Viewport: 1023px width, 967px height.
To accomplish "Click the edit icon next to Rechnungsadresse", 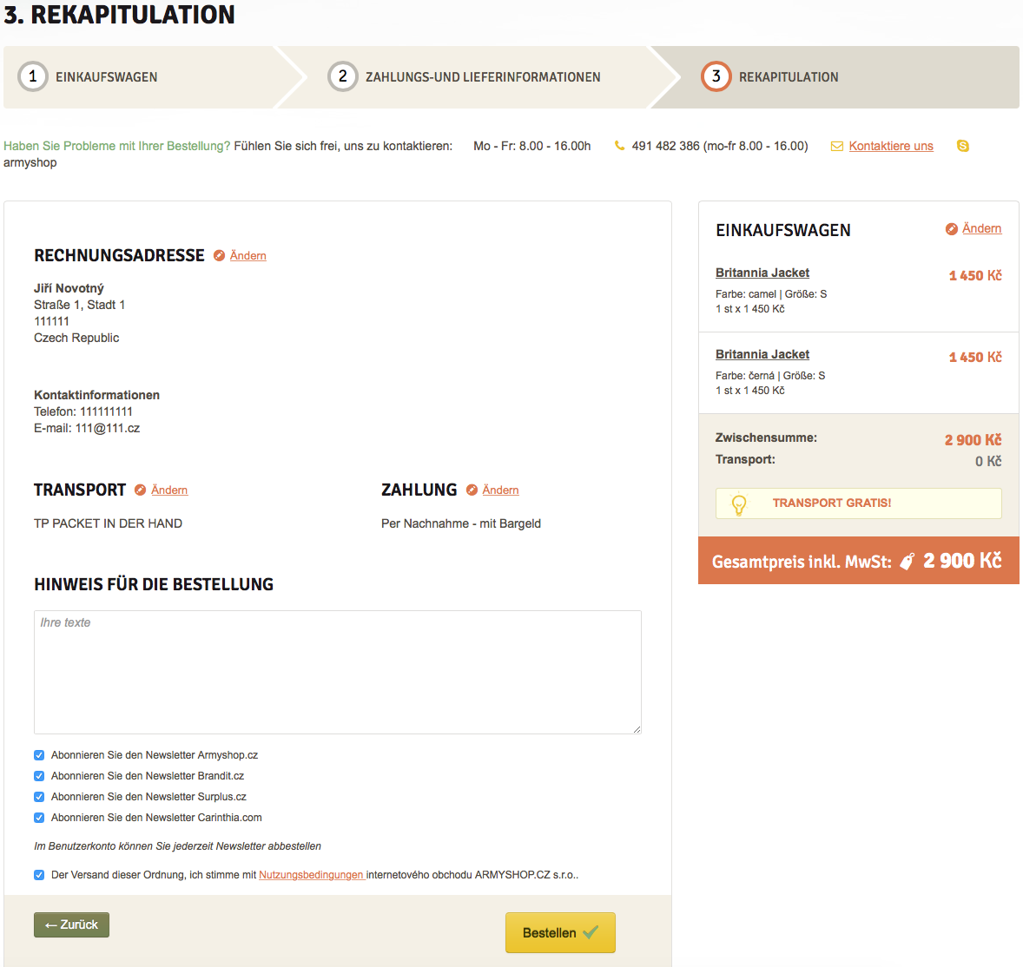I will (220, 255).
